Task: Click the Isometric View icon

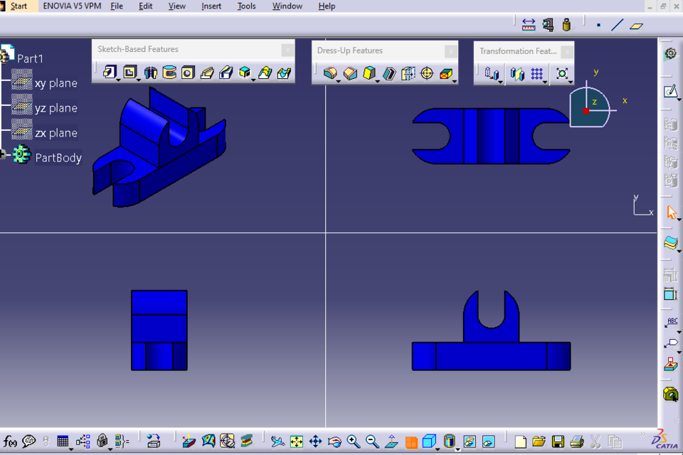Action: (430, 441)
